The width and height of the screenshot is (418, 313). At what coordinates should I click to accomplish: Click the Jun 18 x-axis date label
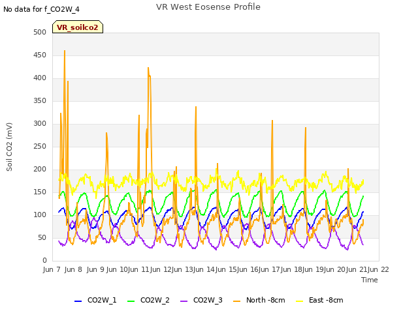[x=293, y=269]
